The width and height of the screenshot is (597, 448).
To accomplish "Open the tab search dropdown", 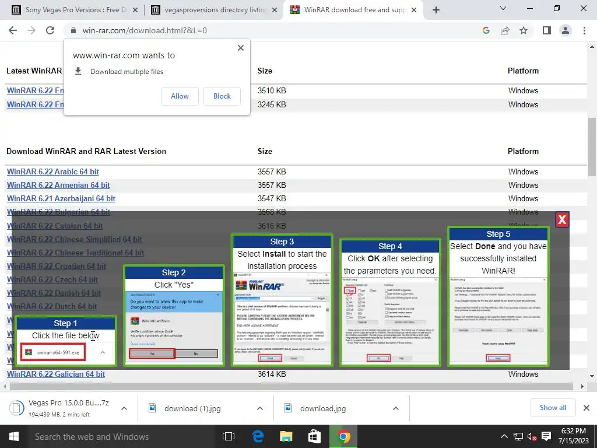I will coord(503,8).
